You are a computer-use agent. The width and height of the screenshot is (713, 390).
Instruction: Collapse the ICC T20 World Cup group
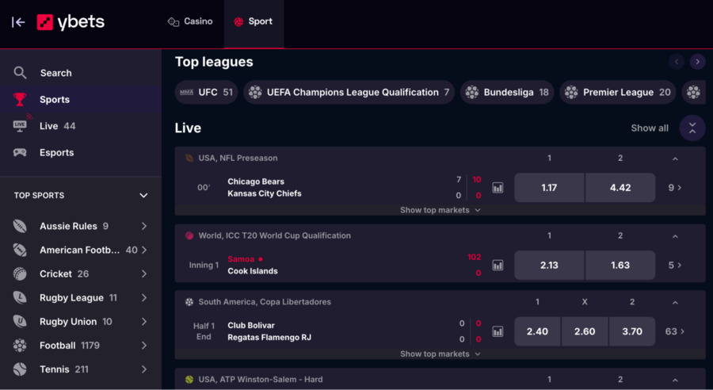pyautogui.click(x=675, y=236)
